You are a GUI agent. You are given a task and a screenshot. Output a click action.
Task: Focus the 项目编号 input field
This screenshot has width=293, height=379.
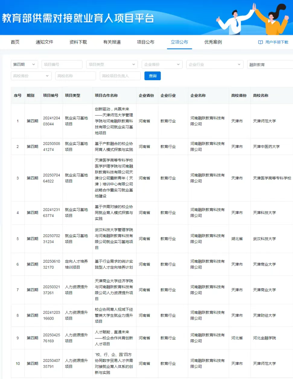(x=62, y=65)
